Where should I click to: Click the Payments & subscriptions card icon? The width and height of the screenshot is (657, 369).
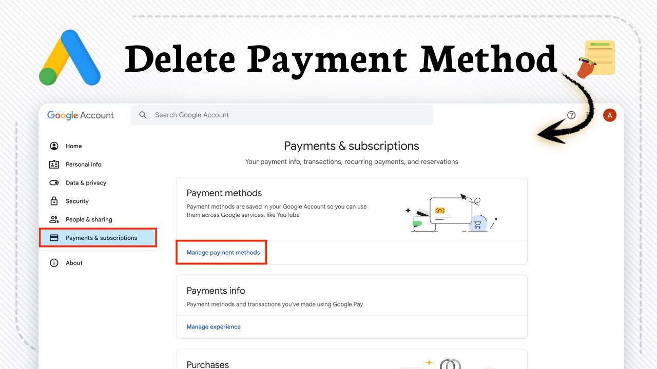point(54,238)
